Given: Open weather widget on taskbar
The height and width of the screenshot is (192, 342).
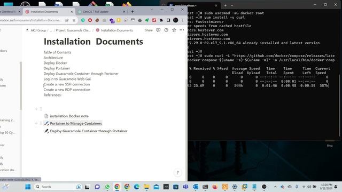Looking at the screenshot, I should click(5, 187).
